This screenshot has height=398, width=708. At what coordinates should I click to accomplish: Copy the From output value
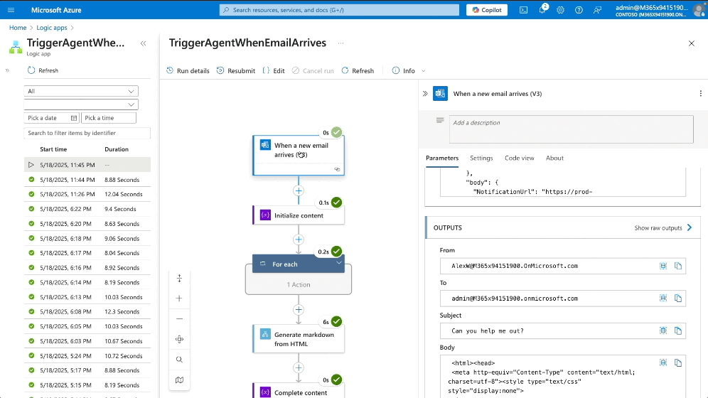point(678,266)
